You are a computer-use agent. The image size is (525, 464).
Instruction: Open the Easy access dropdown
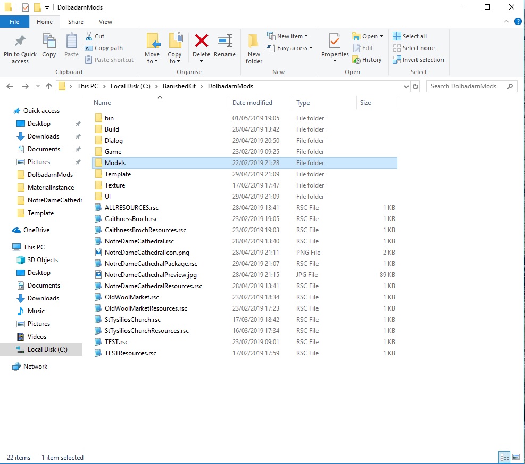point(311,48)
